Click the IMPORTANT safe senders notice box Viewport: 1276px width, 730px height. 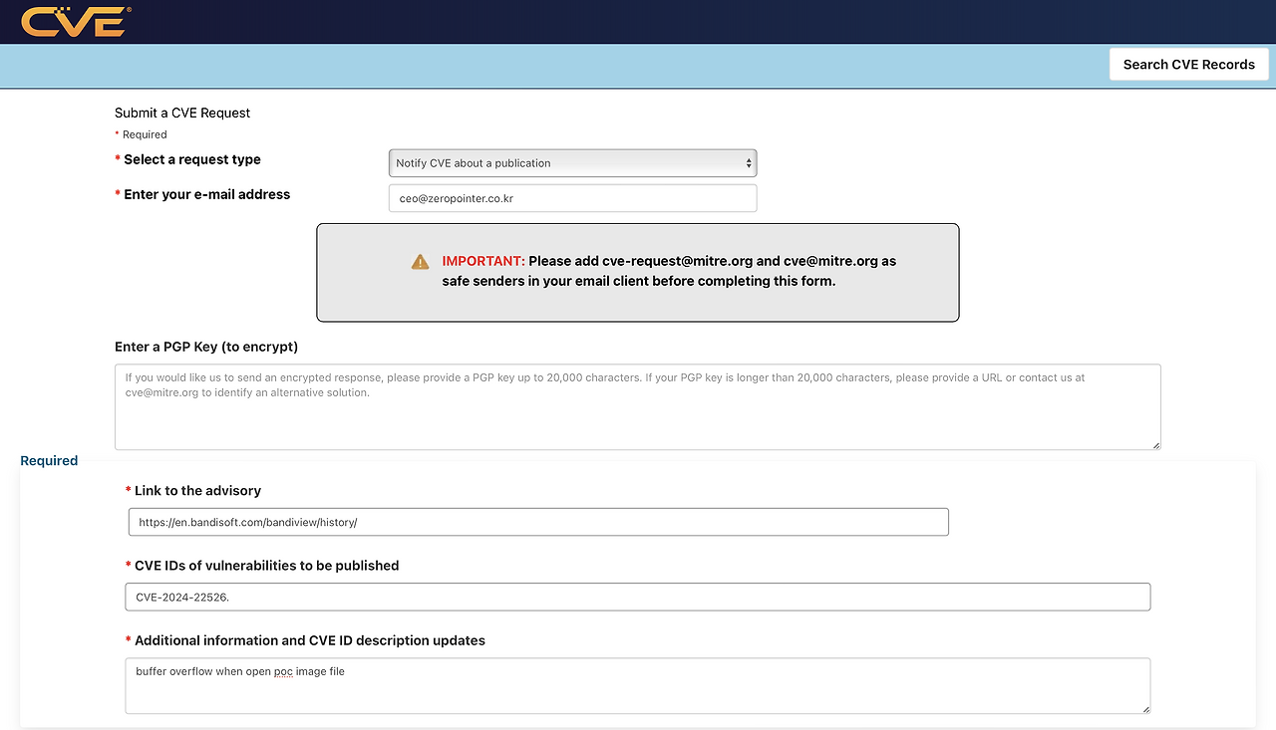(x=638, y=272)
